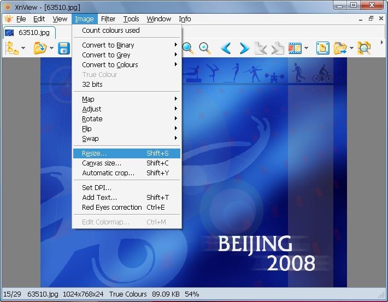Expand the slideshow dropdown arrow
This screenshot has width=388, height=302.
point(307,48)
